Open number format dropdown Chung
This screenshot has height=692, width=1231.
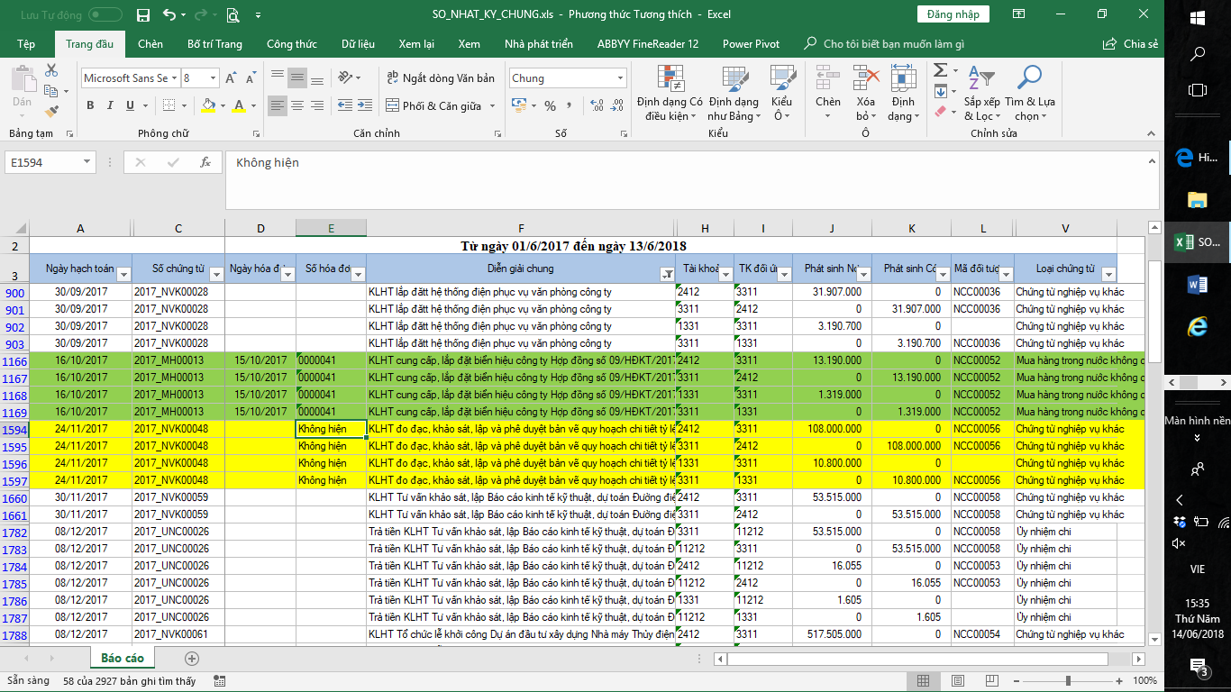point(620,78)
